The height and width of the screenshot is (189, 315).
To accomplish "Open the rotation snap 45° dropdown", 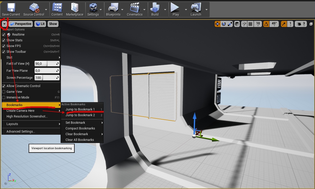I will (274, 24).
